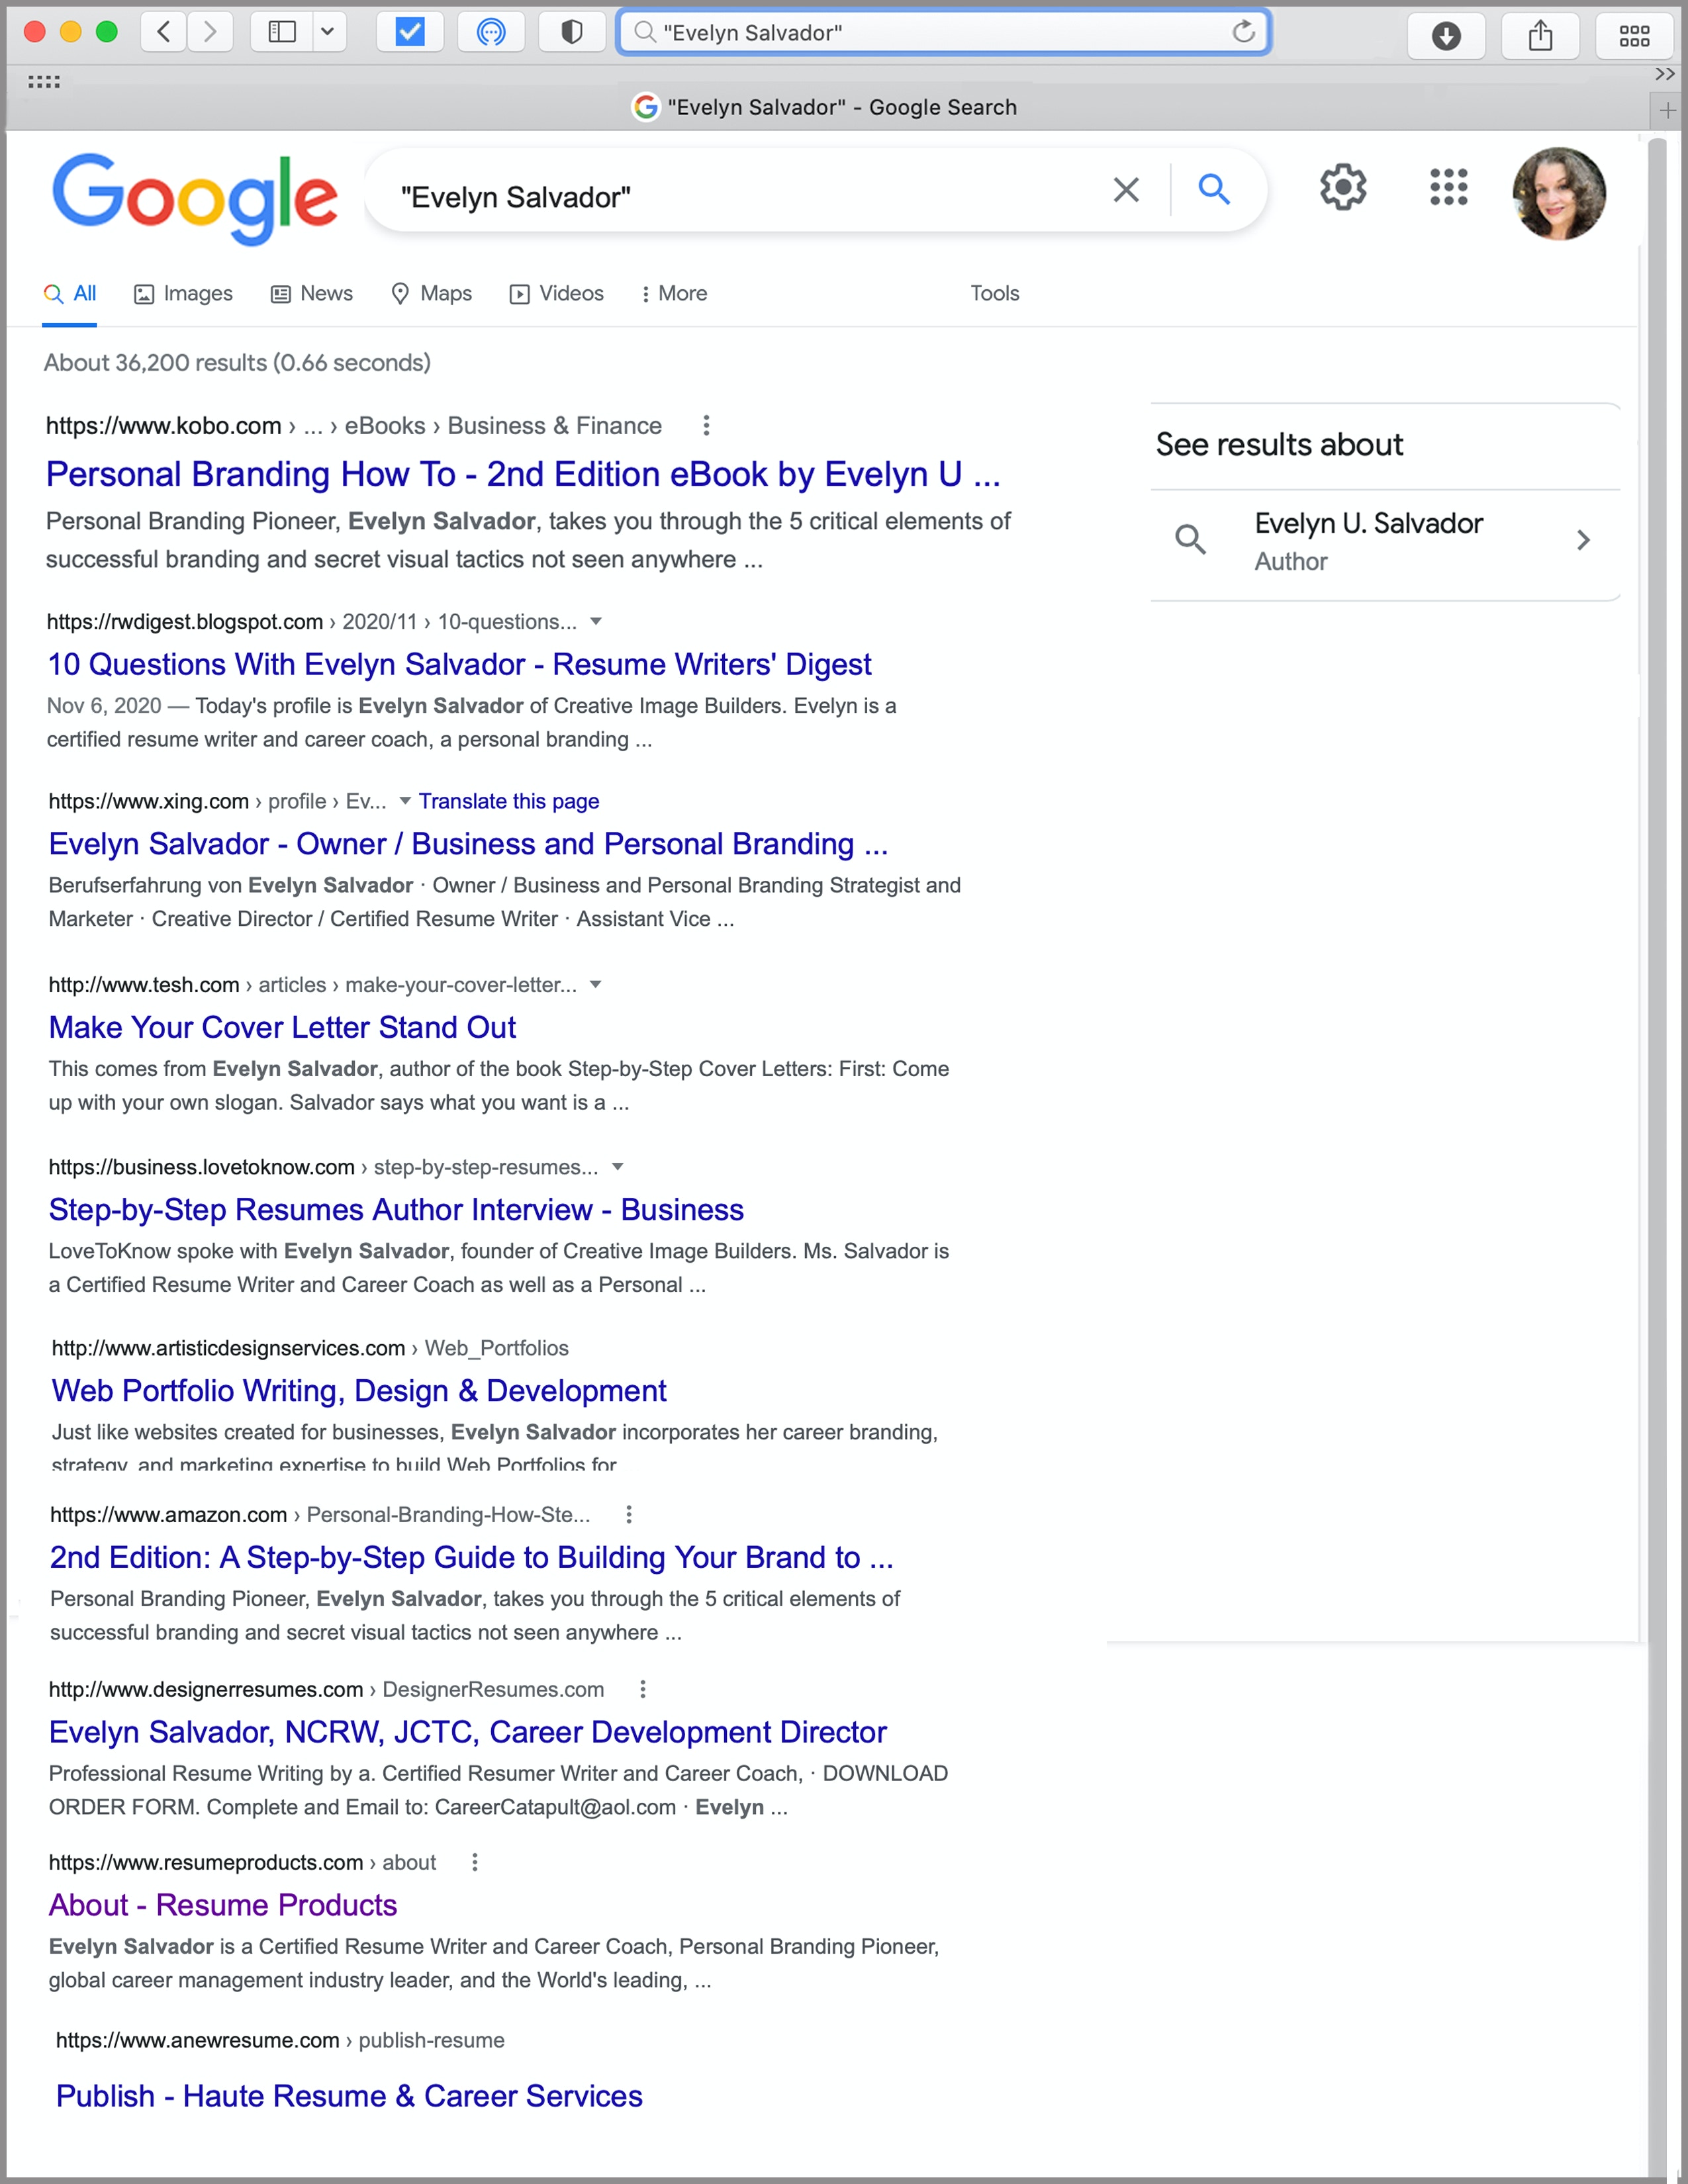This screenshot has width=1688, height=2184.
Task: Click the chevron beside Evelyn U. Salvador
Action: click(1583, 541)
